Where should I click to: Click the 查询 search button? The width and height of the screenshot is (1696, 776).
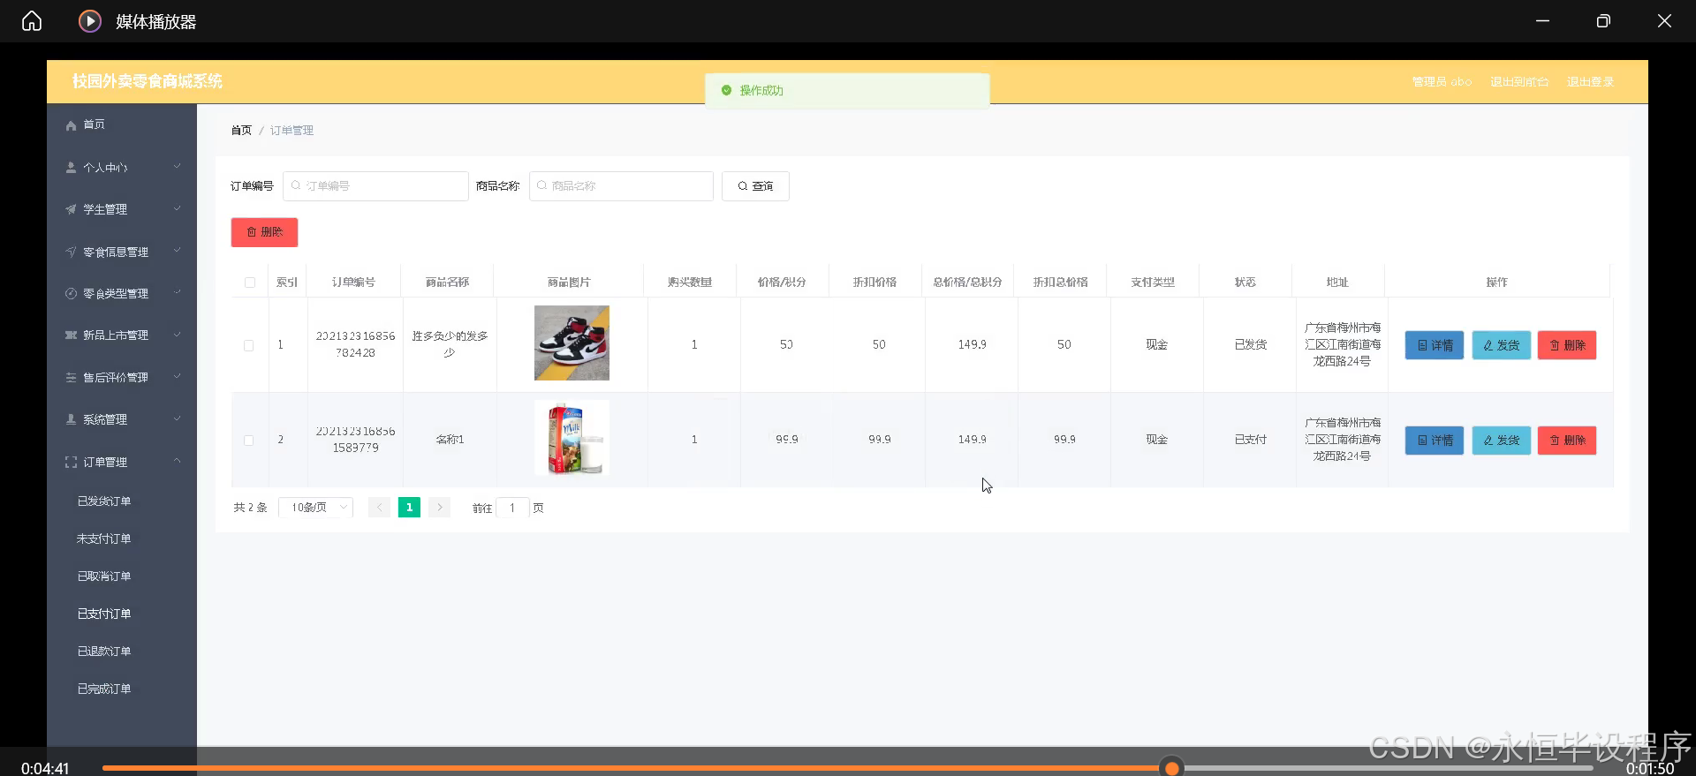click(x=755, y=186)
